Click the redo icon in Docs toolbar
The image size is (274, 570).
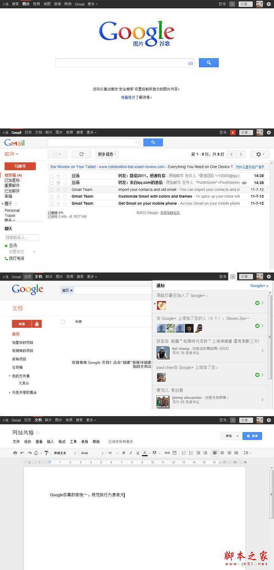(x=29, y=453)
